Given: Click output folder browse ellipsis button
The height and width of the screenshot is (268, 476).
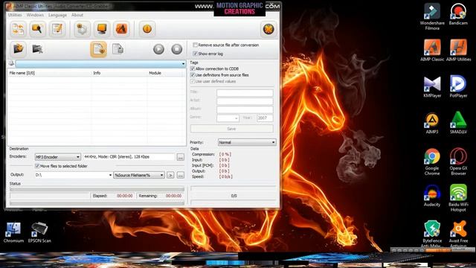Looking at the screenshot, I should pos(180,175).
